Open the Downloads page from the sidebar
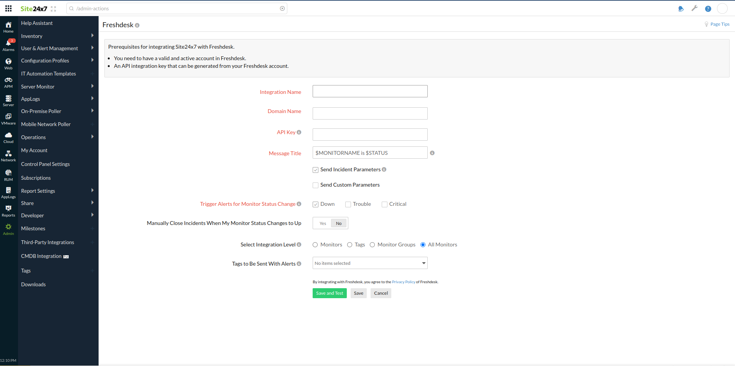Screen dimensions: 735x366 [x=33, y=284]
